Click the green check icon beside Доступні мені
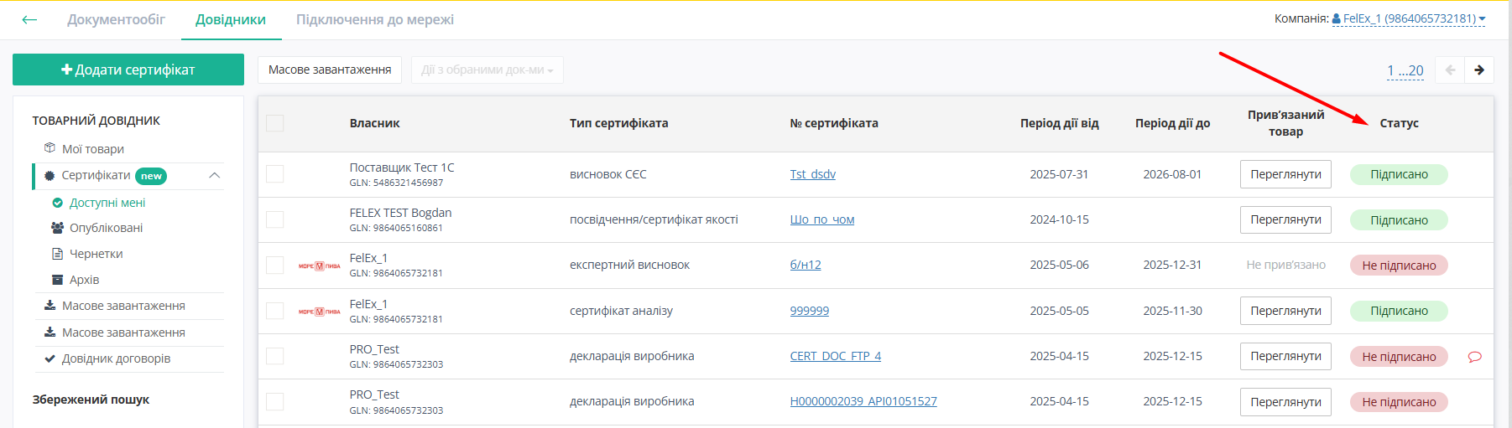The height and width of the screenshot is (428, 1512). (x=58, y=203)
